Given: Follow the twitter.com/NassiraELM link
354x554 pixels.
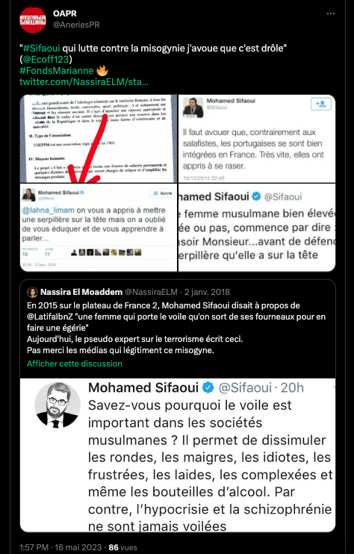Looking at the screenshot, I should [84, 82].
